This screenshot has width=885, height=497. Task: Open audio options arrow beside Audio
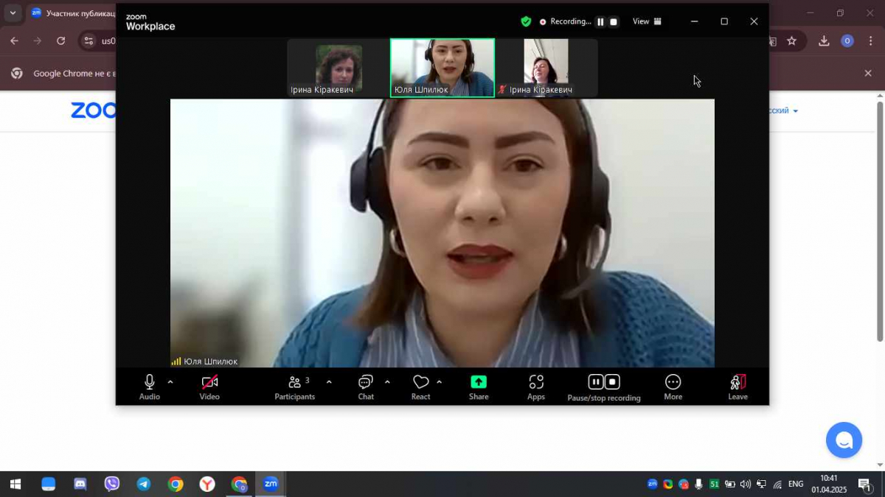point(170,382)
